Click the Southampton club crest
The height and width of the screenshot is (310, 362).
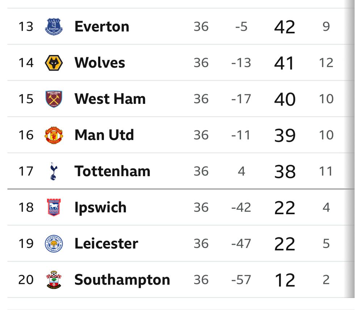(54, 280)
